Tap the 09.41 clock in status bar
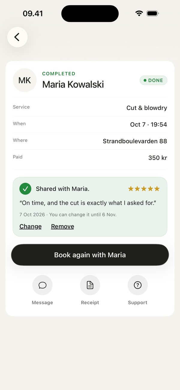 point(33,13)
